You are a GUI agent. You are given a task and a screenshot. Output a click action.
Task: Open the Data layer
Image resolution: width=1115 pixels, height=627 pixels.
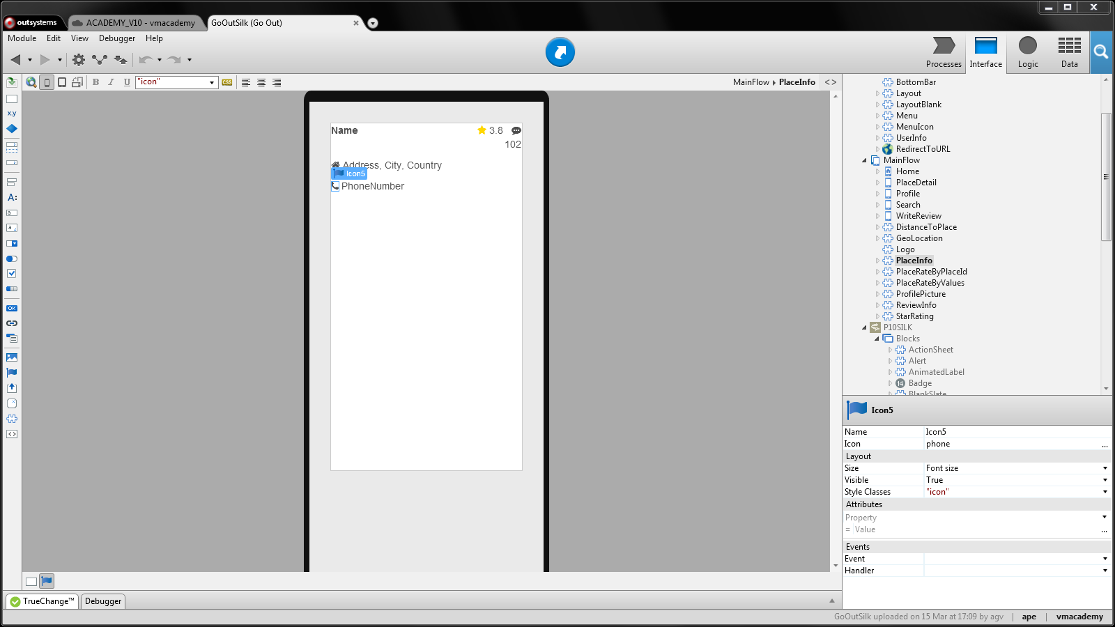(1068, 52)
